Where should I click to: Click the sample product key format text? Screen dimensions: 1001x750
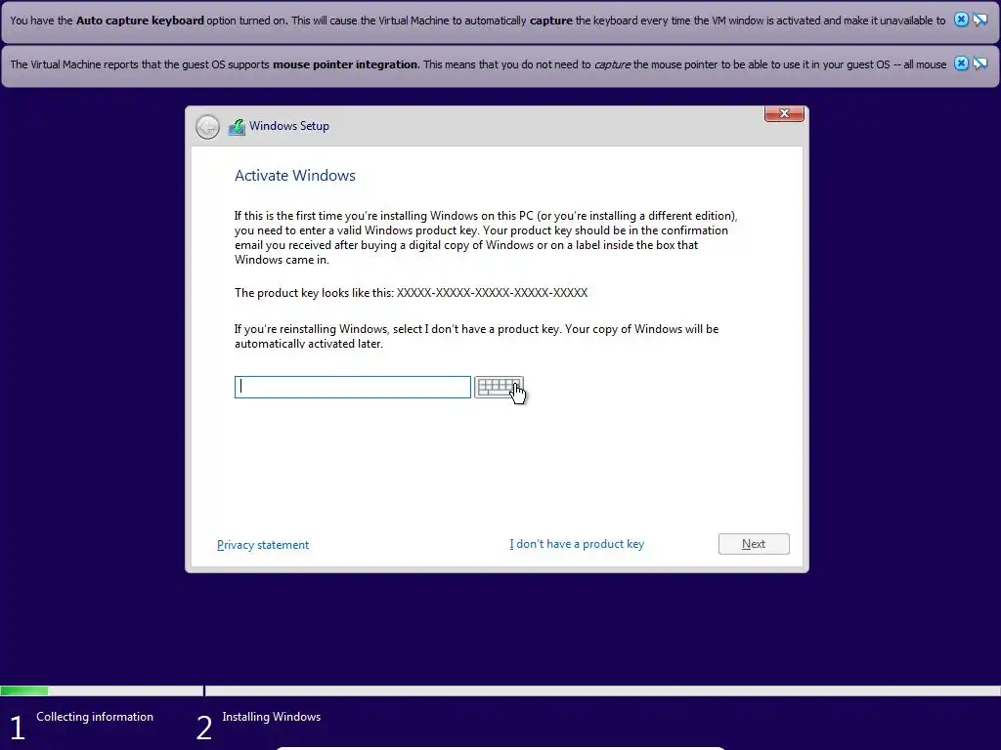492,293
